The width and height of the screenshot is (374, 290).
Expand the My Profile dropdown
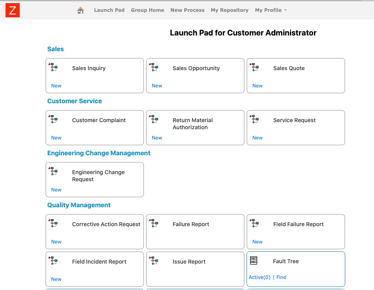tap(271, 10)
